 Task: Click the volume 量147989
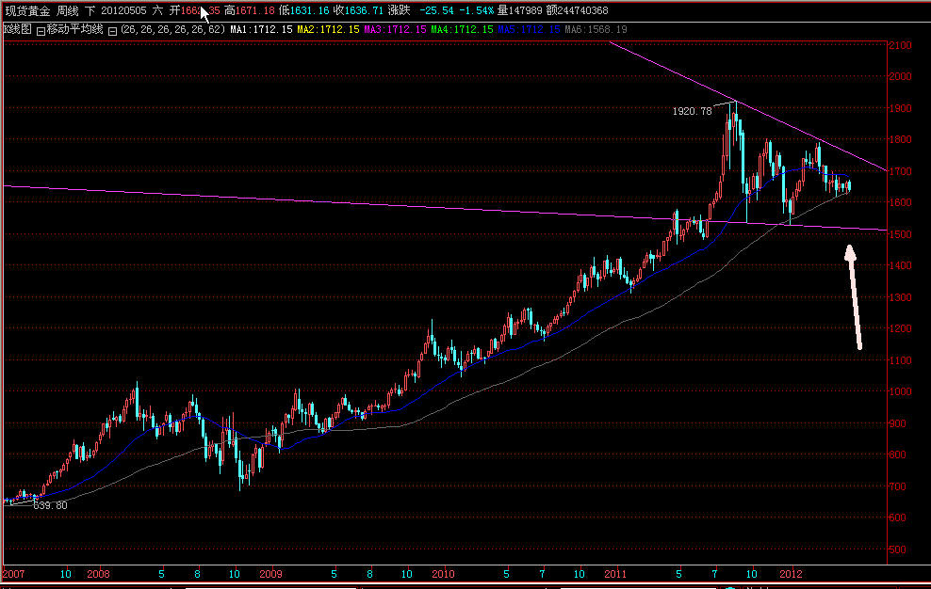pyautogui.click(x=520, y=10)
